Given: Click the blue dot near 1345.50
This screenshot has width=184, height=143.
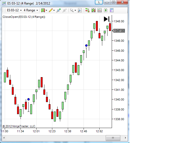Looking at the screenshot, I should pyautogui.click(x=86, y=45).
